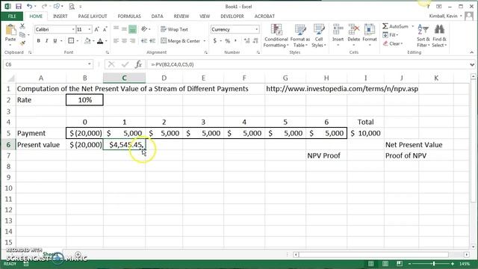Image resolution: width=478 pixels, height=269 pixels.
Task: Toggle align left
Action: pos(116,40)
